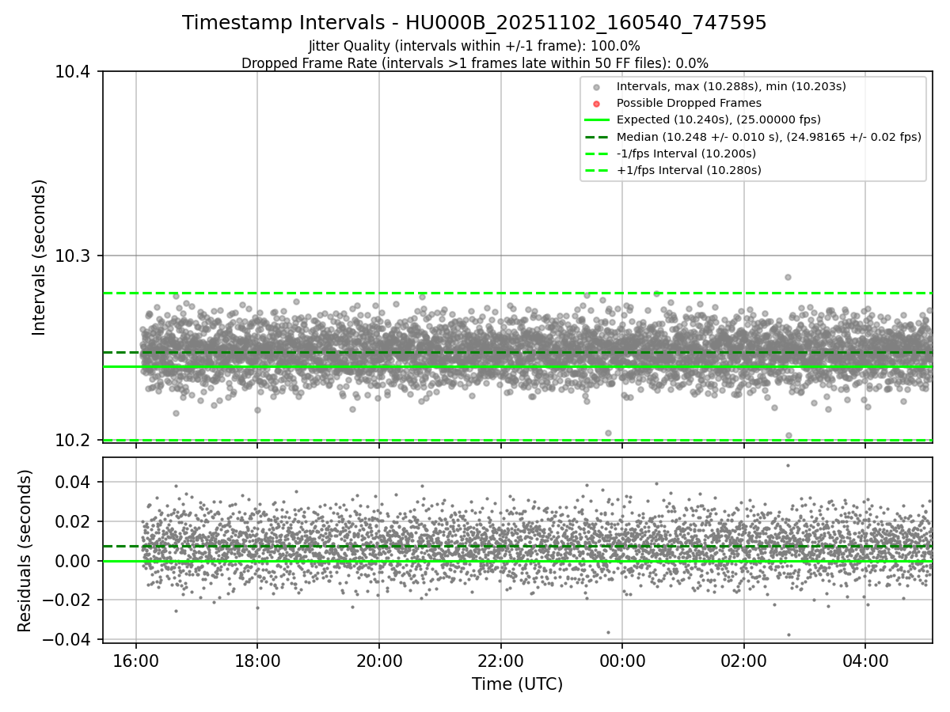Click the 00:00 time axis tick label
The image size is (950, 712).
pyautogui.click(x=622, y=659)
